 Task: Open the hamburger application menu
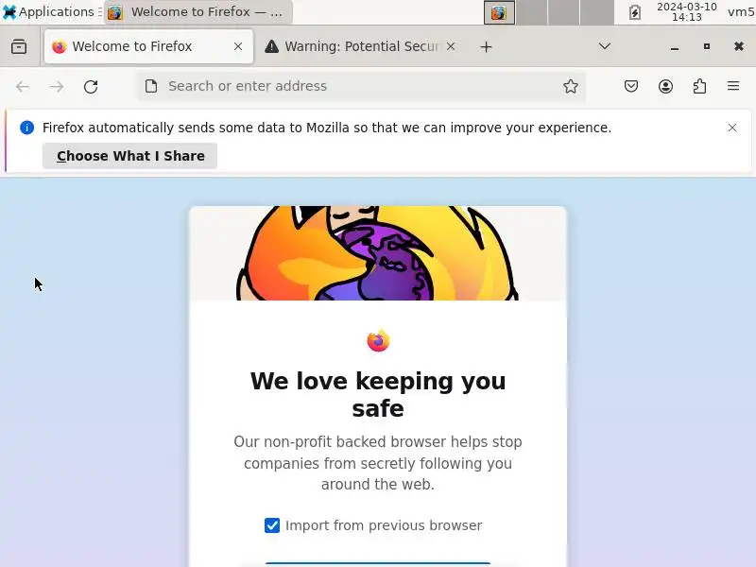(x=733, y=86)
